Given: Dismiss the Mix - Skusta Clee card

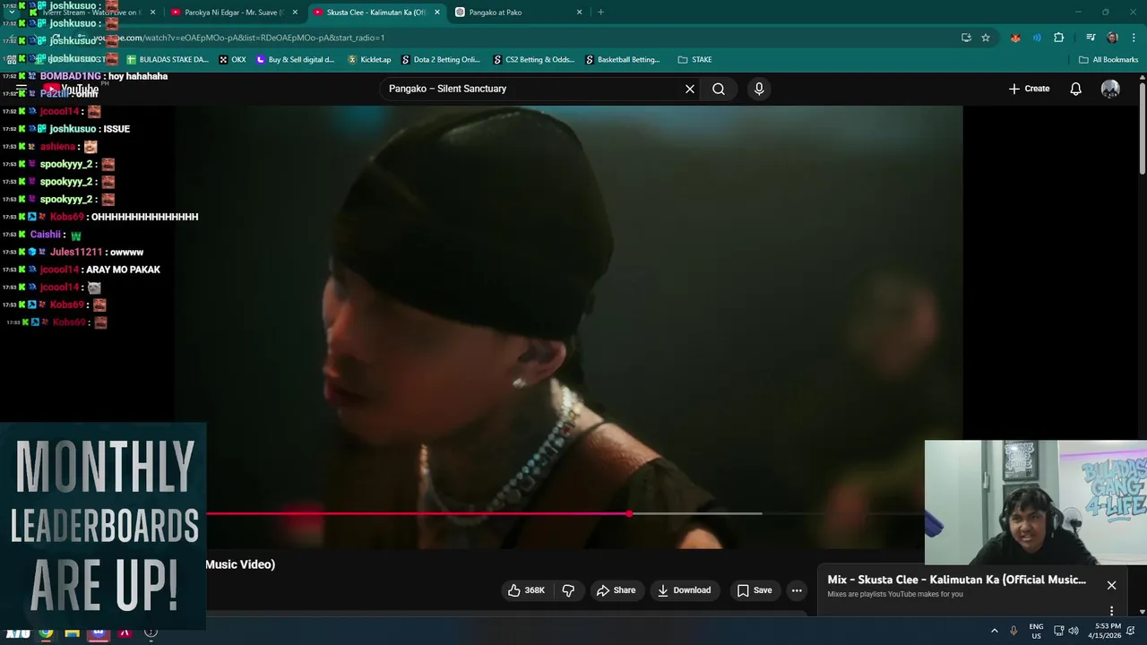Looking at the screenshot, I should click(1111, 585).
